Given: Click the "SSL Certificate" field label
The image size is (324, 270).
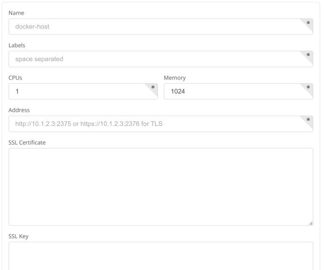Looking at the screenshot, I should [27, 142].
